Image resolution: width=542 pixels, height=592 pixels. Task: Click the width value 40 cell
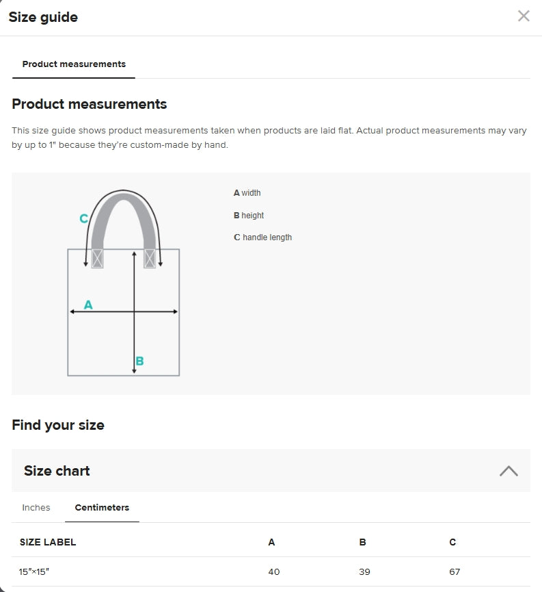(274, 572)
